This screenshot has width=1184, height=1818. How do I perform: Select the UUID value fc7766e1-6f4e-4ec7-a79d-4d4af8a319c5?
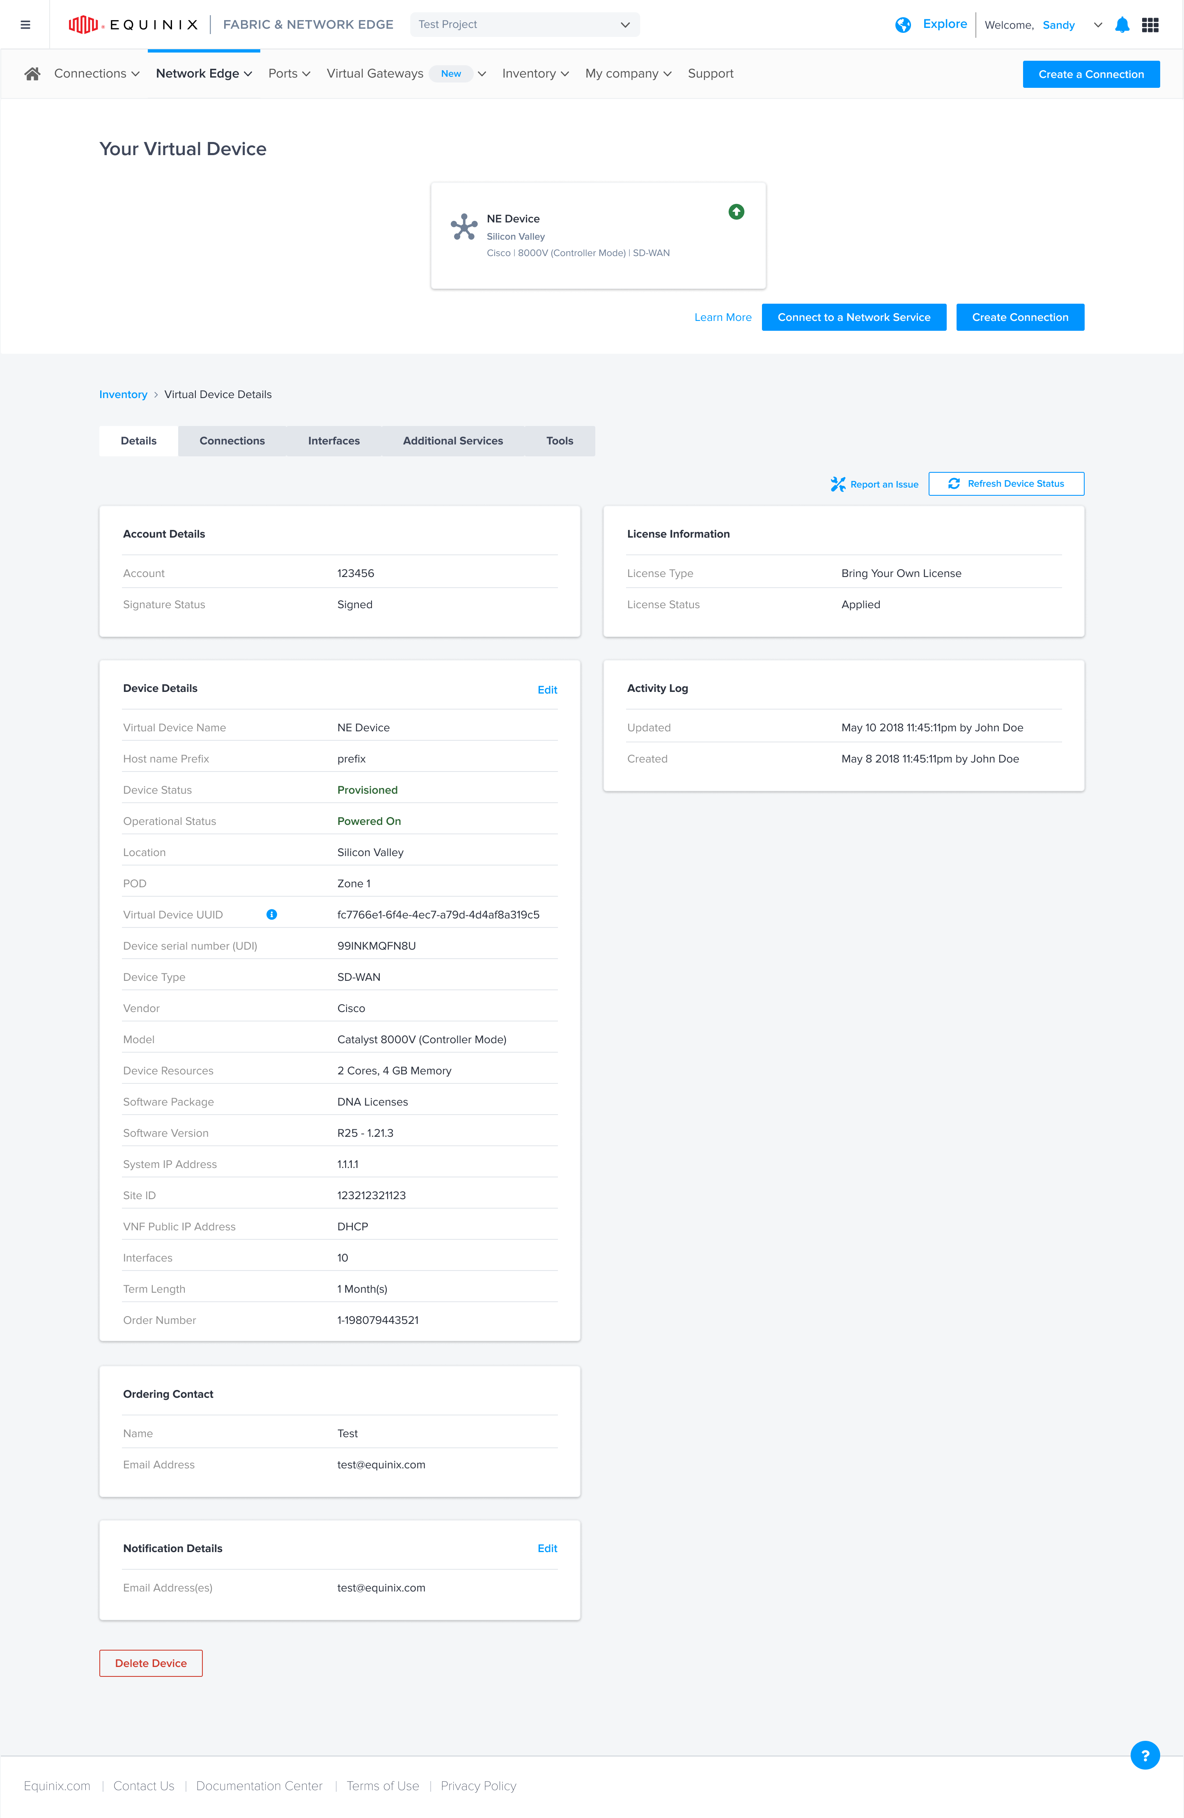438,914
